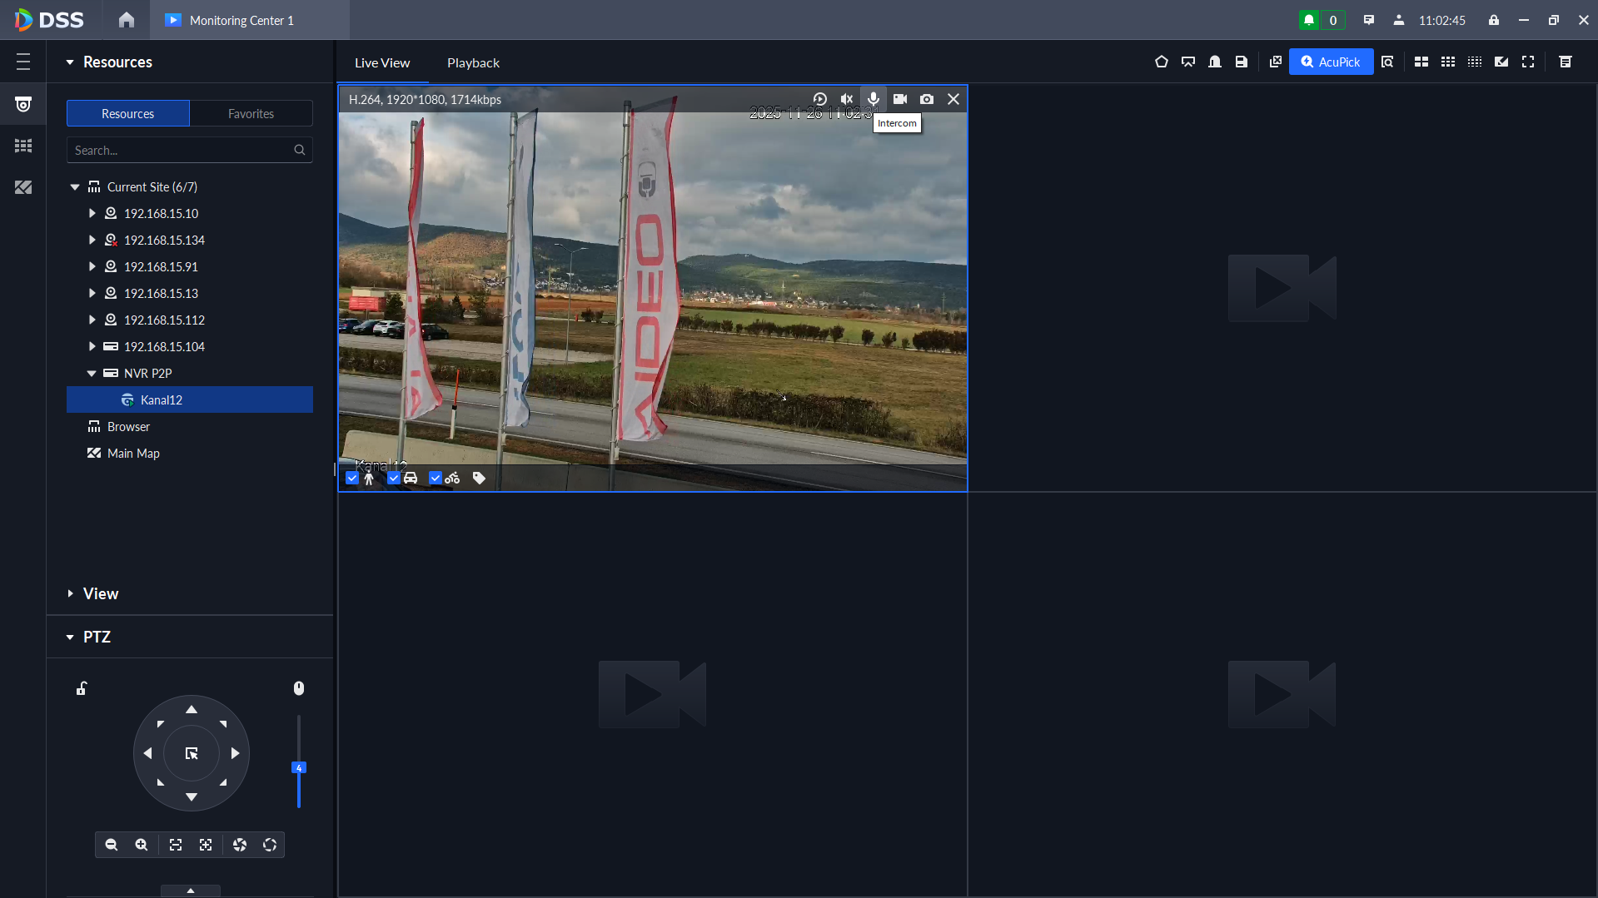Image resolution: width=1598 pixels, height=898 pixels.
Task: Enter full screen mode
Action: pyautogui.click(x=1527, y=62)
